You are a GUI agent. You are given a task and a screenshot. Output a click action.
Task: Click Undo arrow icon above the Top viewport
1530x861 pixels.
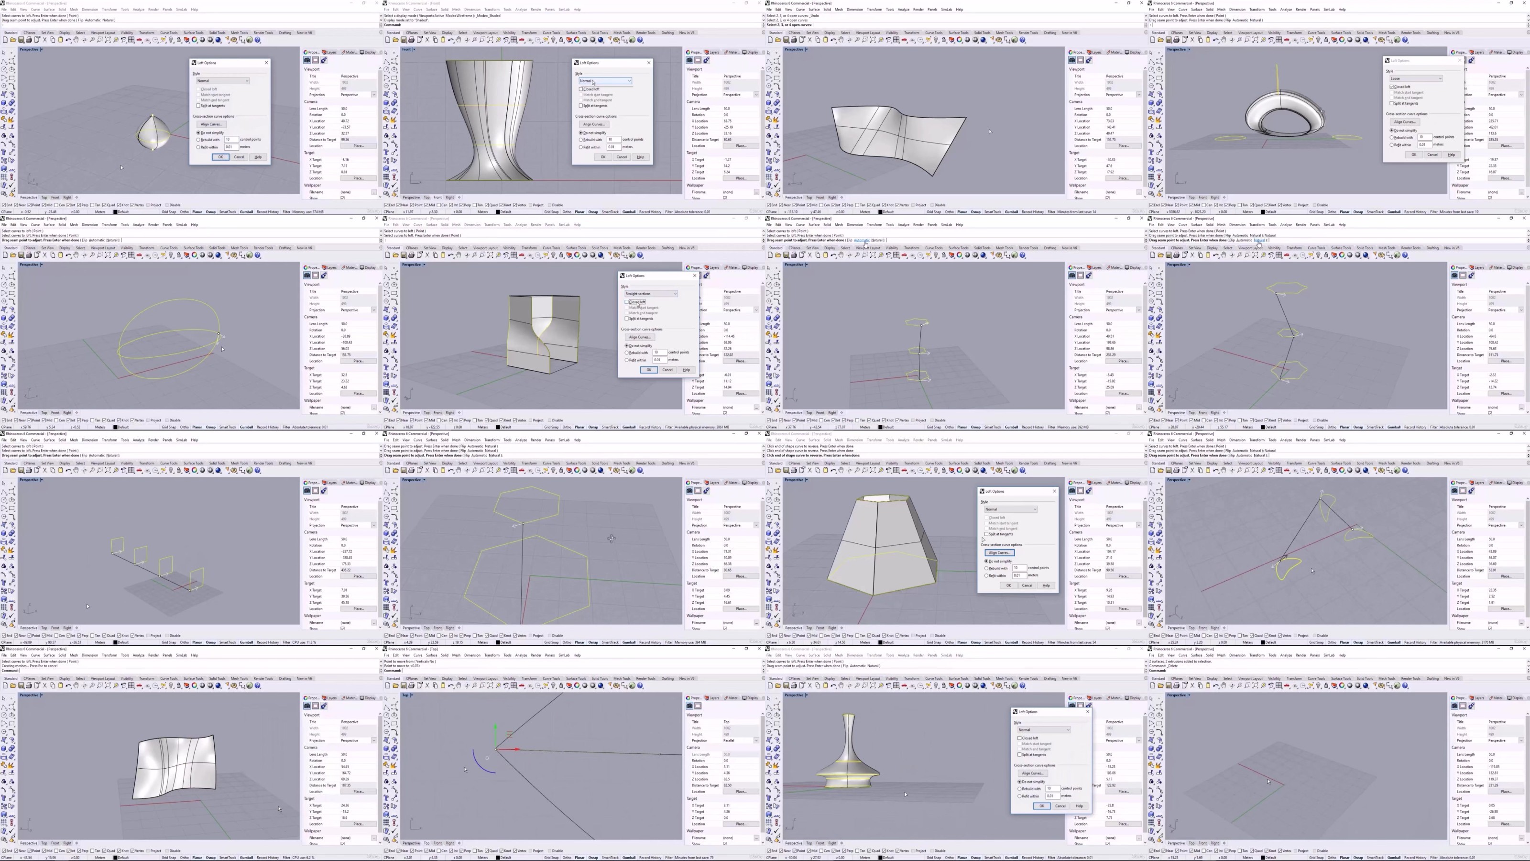click(451, 686)
